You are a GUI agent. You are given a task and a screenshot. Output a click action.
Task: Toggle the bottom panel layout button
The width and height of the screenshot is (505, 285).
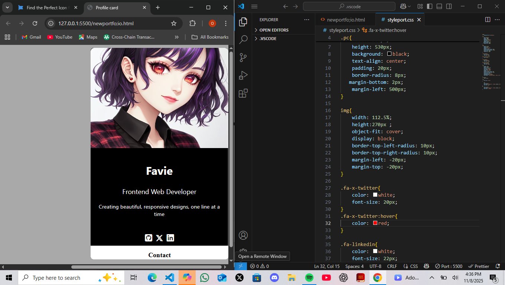pyautogui.click(x=439, y=6)
